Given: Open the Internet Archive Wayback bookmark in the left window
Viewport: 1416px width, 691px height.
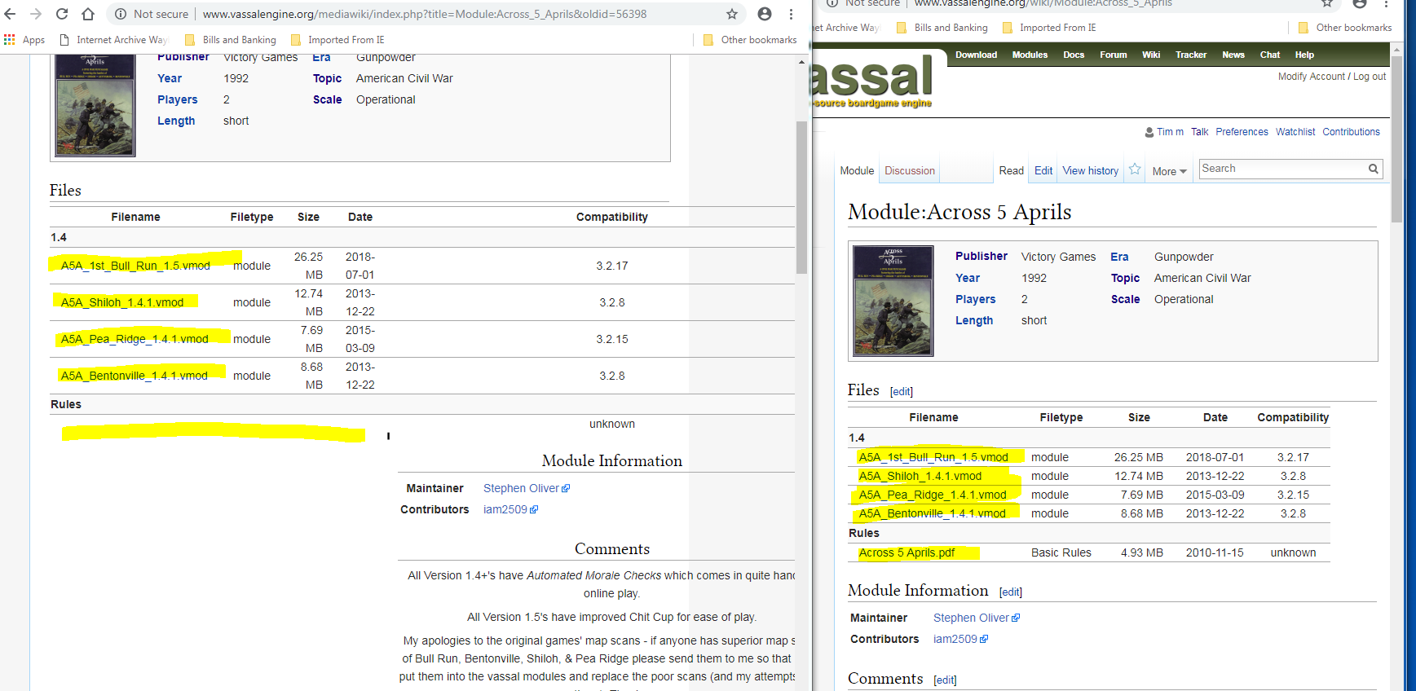Looking at the screenshot, I should coord(113,40).
